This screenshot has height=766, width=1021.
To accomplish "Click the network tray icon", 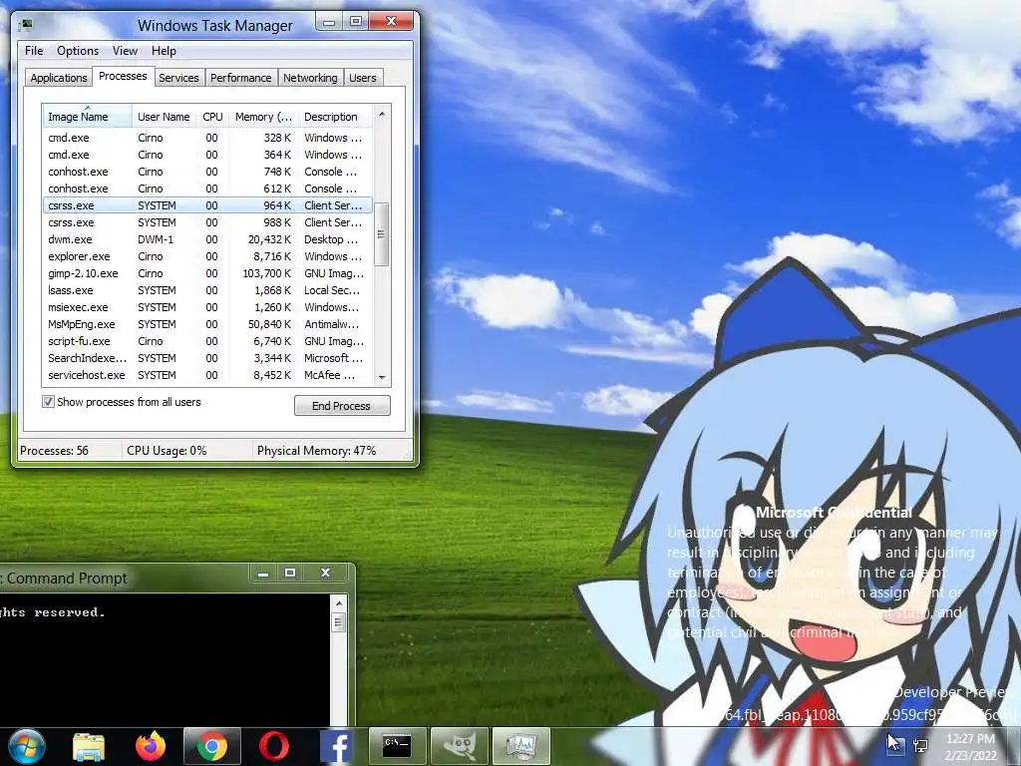I will (920, 745).
